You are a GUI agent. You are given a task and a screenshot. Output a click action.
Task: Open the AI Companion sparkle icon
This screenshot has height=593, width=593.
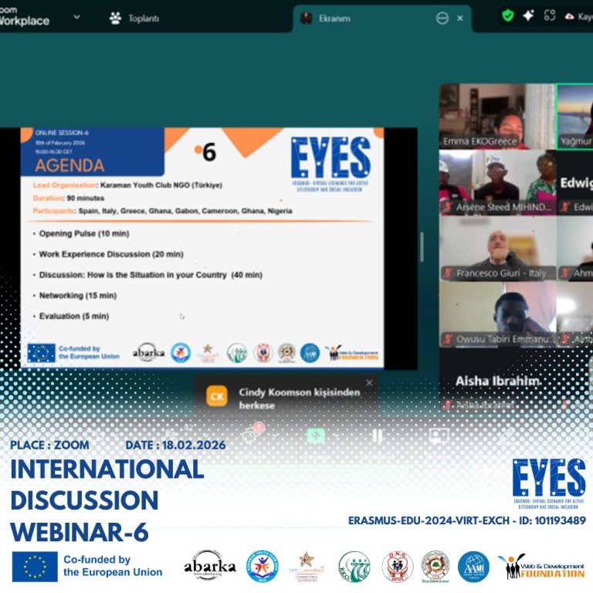pyautogui.click(x=528, y=15)
